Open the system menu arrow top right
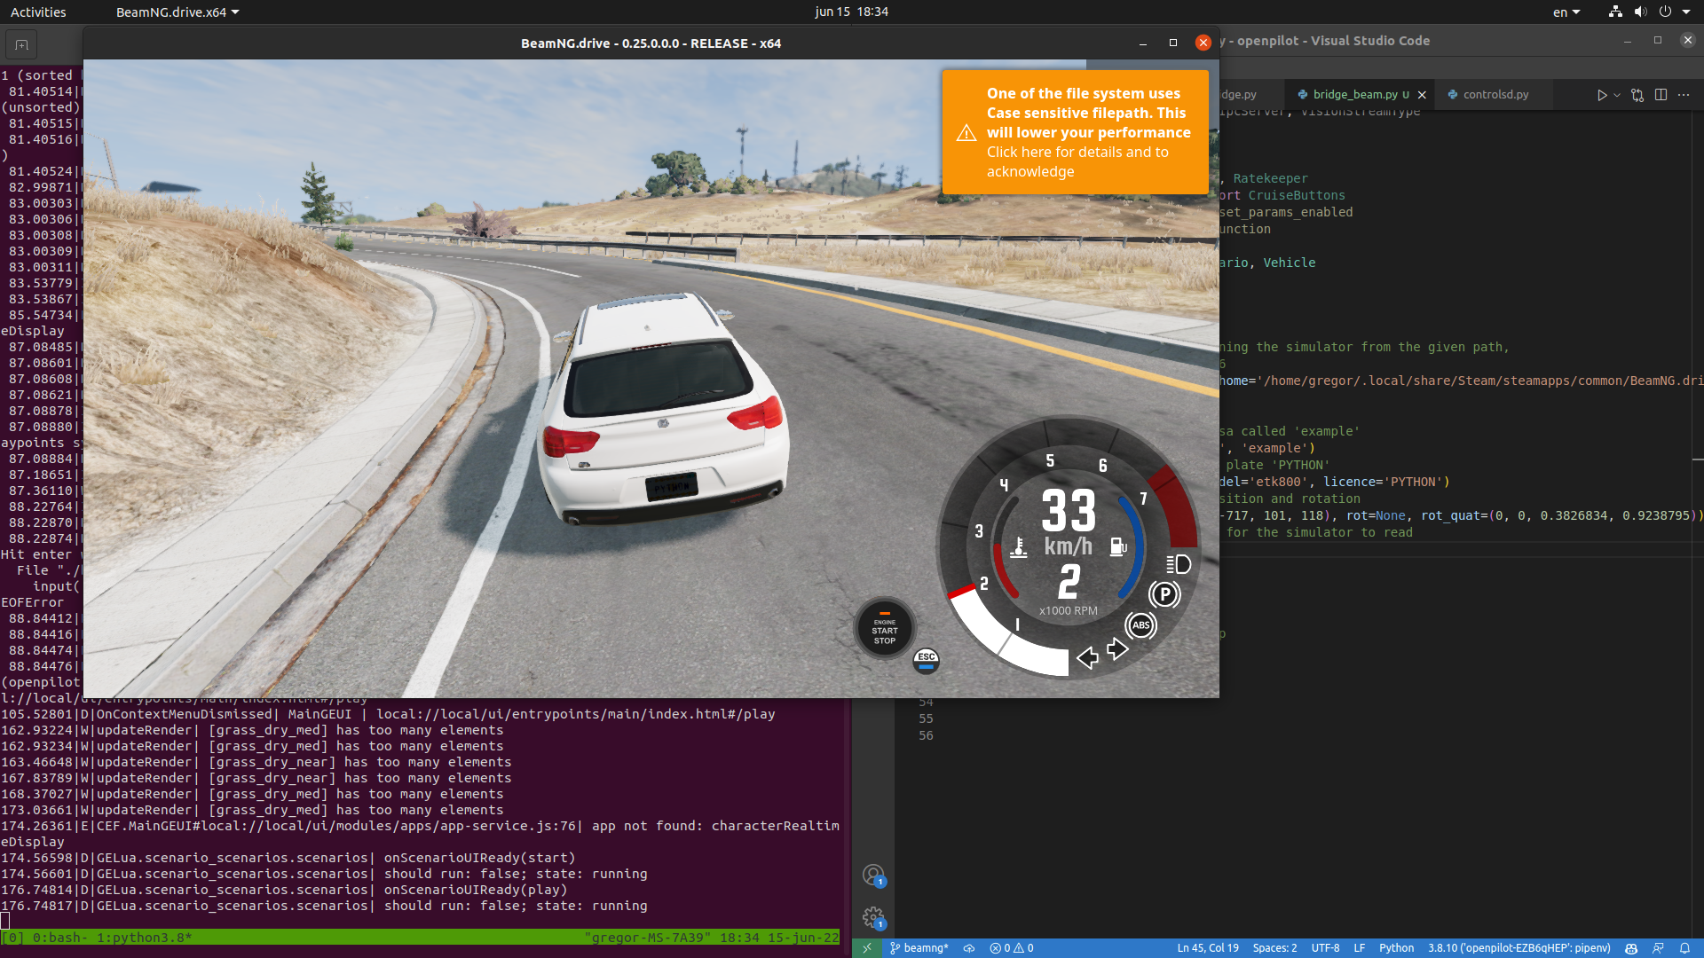Image resolution: width=1704 pixels, height=958 pixels. pyautogui.click(x=1686, y=12)
